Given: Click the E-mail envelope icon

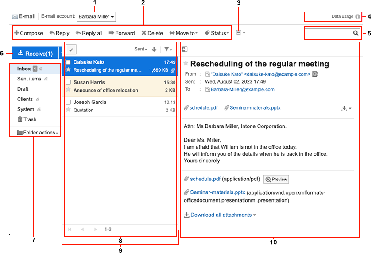Looking at the screenshot, I should click(x=15, y=16).
